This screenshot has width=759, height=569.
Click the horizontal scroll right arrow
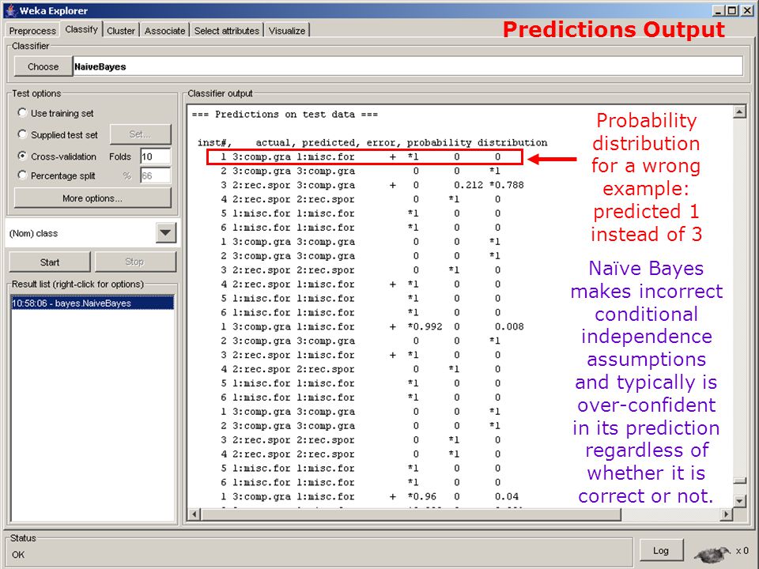[x=726, y=514]
